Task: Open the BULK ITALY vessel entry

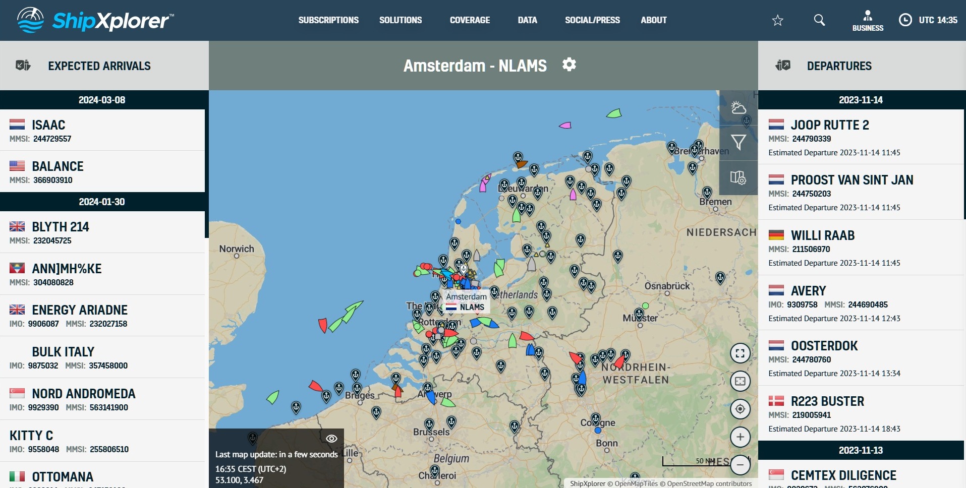Action: 102,357
